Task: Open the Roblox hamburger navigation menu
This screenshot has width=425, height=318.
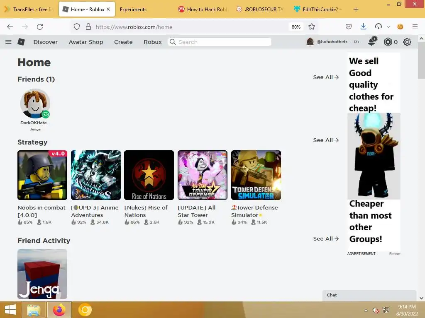Action: click(8, 42)
